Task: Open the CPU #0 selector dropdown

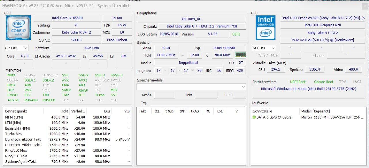Action: [16, 48]
